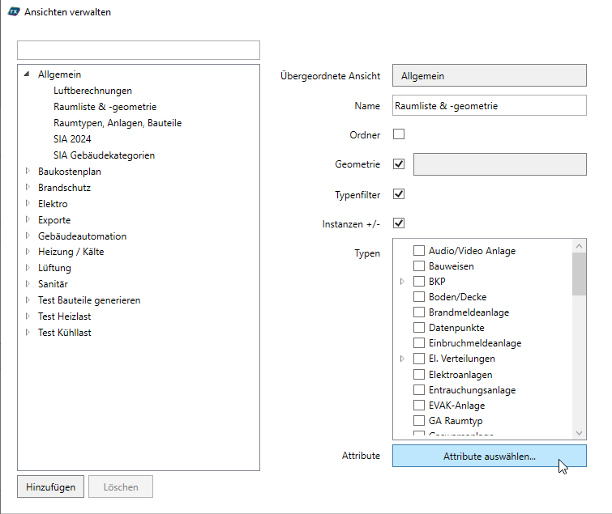This screenshot has height=514, width=612.
Task: Click the application icon in title bar
Action: coord(13,12)
